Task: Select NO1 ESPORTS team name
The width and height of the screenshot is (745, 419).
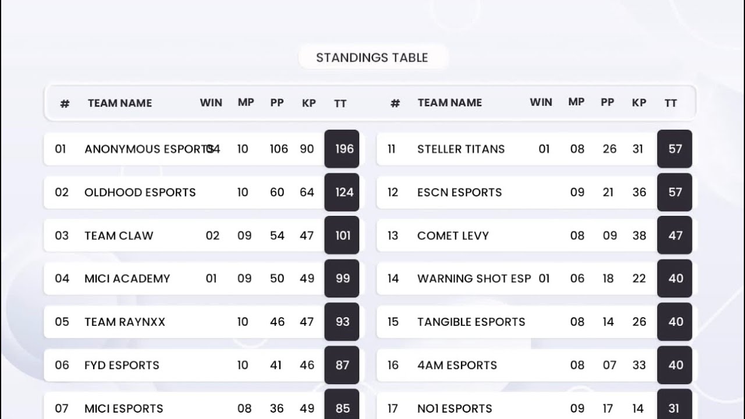Action: pos(455,409)
